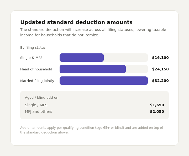The image size is (189, 156).
Task: Click the Married filing jointly label
Action: click(x=37, y=81)
